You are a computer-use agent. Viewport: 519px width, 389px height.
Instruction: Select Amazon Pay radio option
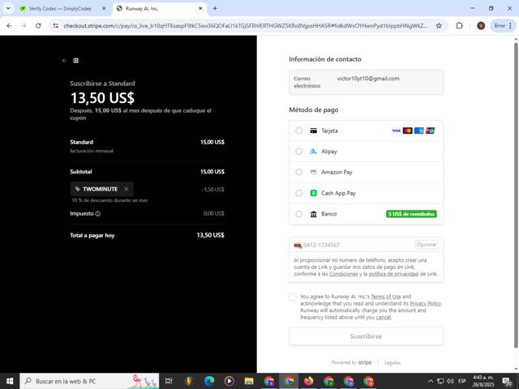(299, 172)
